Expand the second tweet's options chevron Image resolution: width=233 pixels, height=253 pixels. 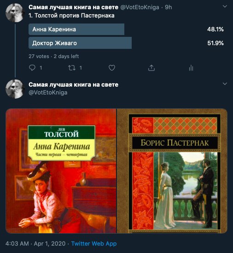click(x=225, y=84)
